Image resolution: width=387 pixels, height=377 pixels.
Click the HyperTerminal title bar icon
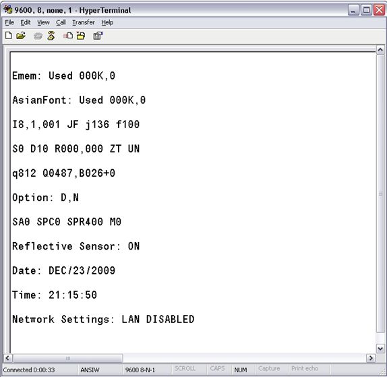tap(7, 9)
